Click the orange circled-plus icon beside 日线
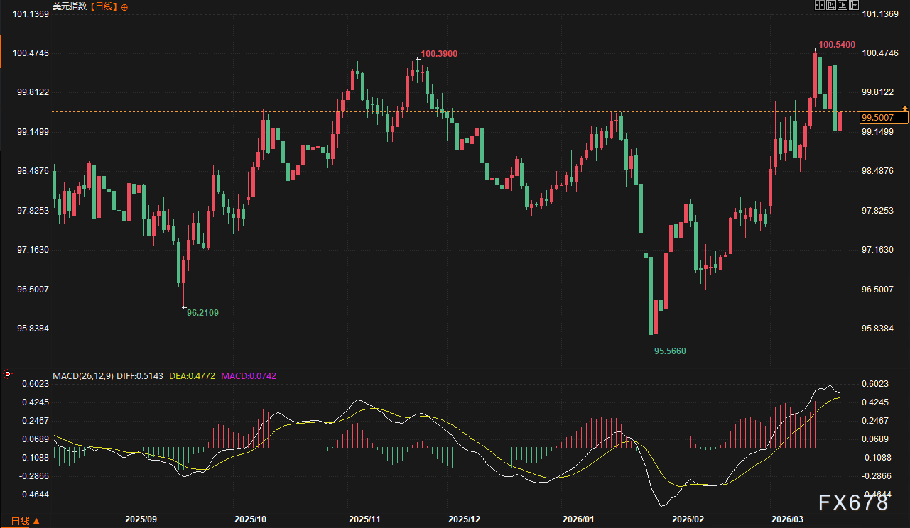Image resolution: width=910 pixels, height=528 pixels. 125,7
